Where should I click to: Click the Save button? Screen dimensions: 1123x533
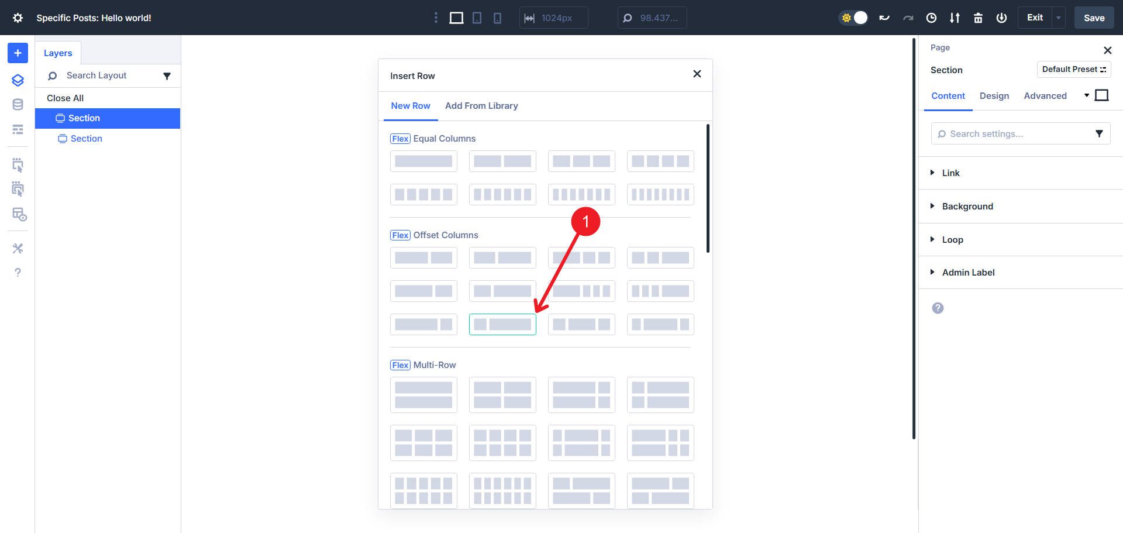[x=1093, y=18]
